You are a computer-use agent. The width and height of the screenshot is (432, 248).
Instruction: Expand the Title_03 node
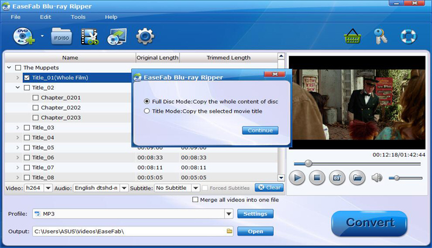pos(18,128)
